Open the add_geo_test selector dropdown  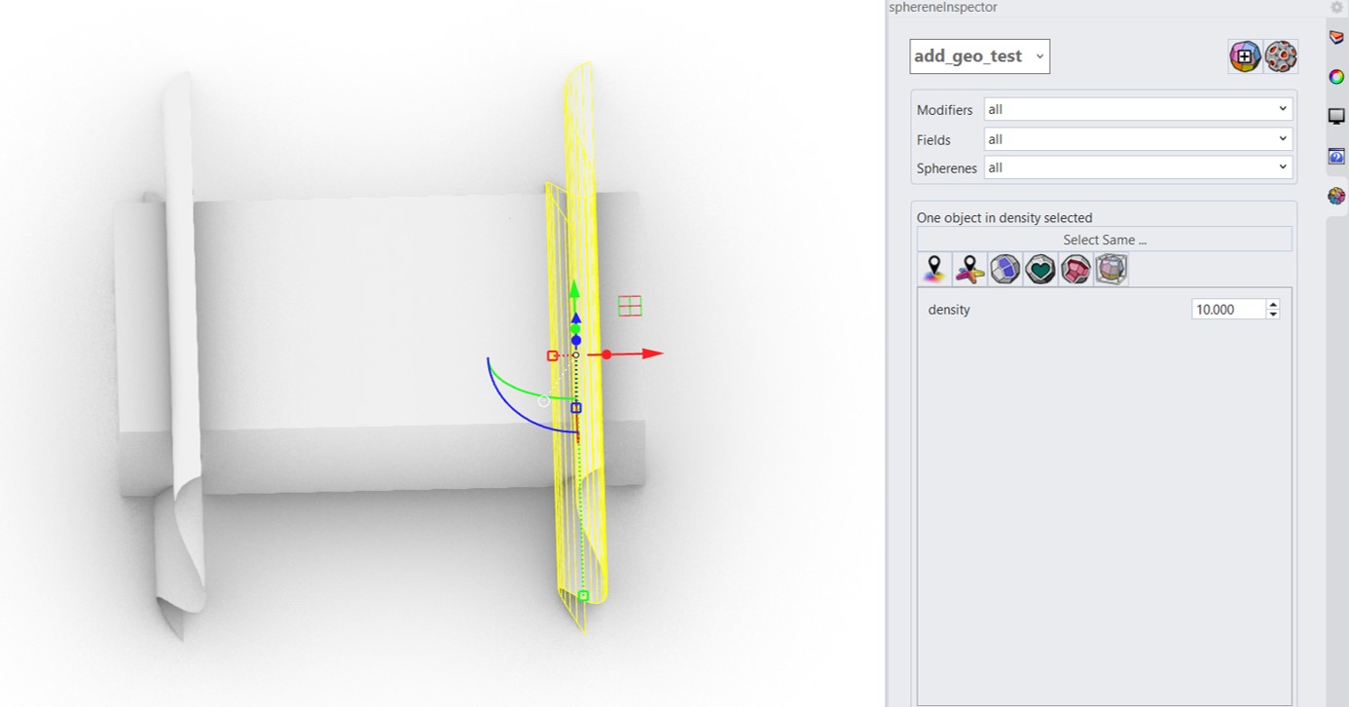tap(979, 56)
